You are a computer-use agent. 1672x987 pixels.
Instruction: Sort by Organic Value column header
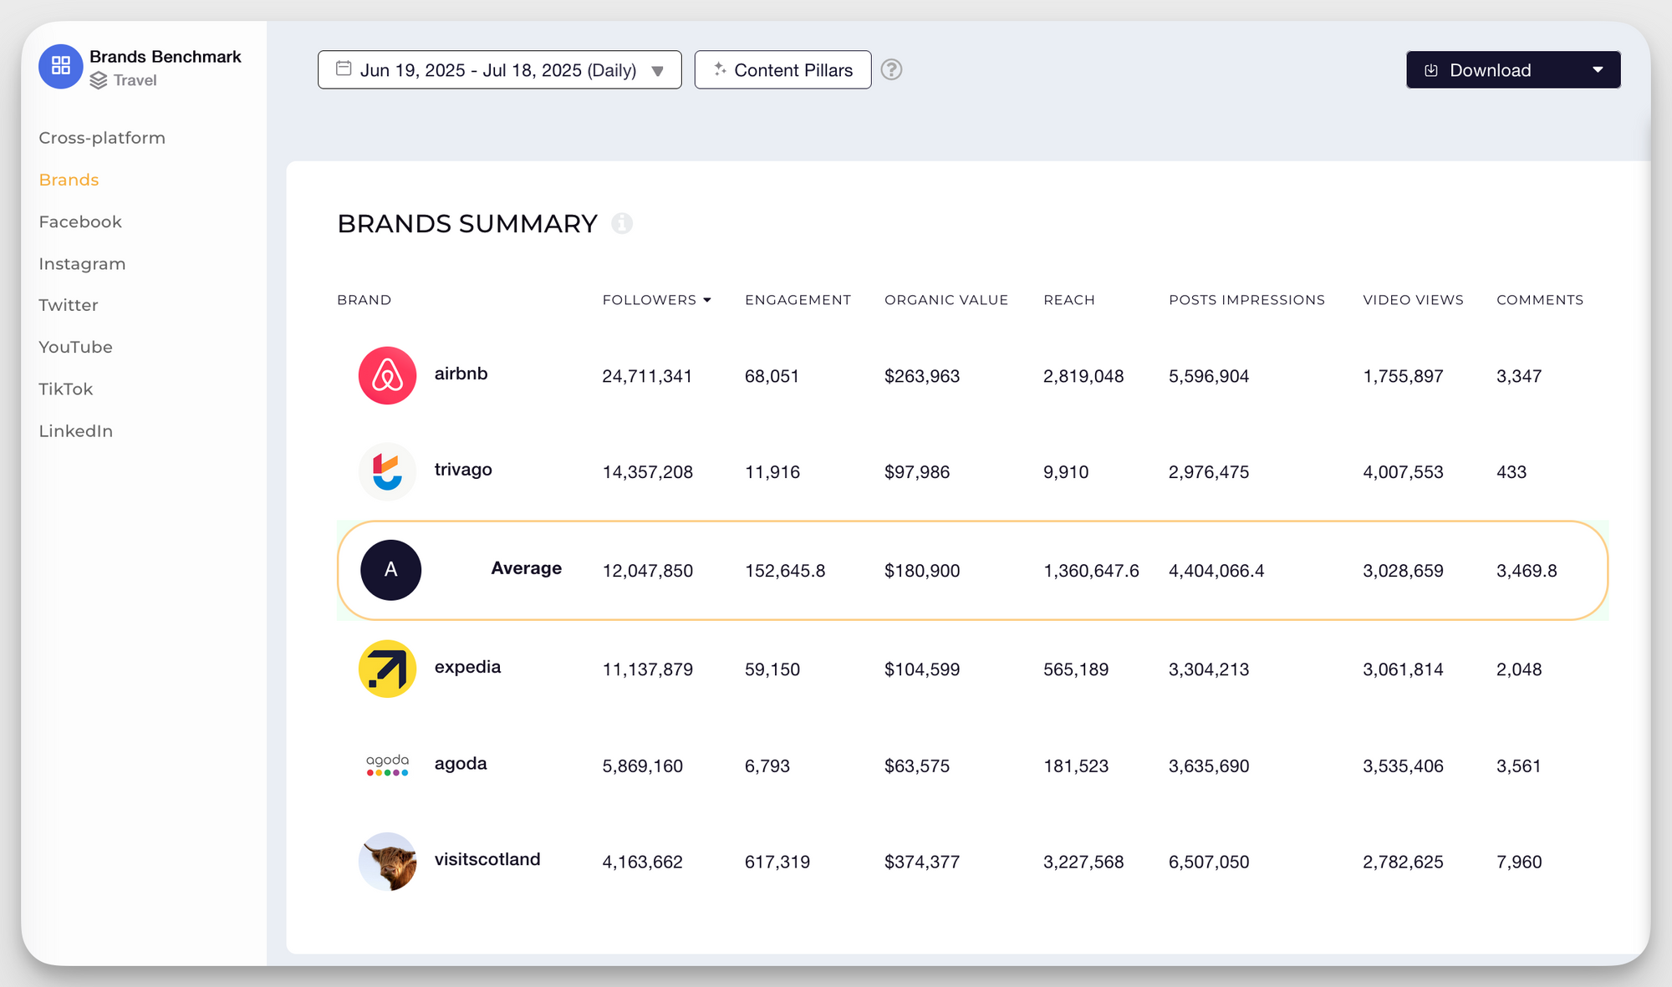[946, 300]
